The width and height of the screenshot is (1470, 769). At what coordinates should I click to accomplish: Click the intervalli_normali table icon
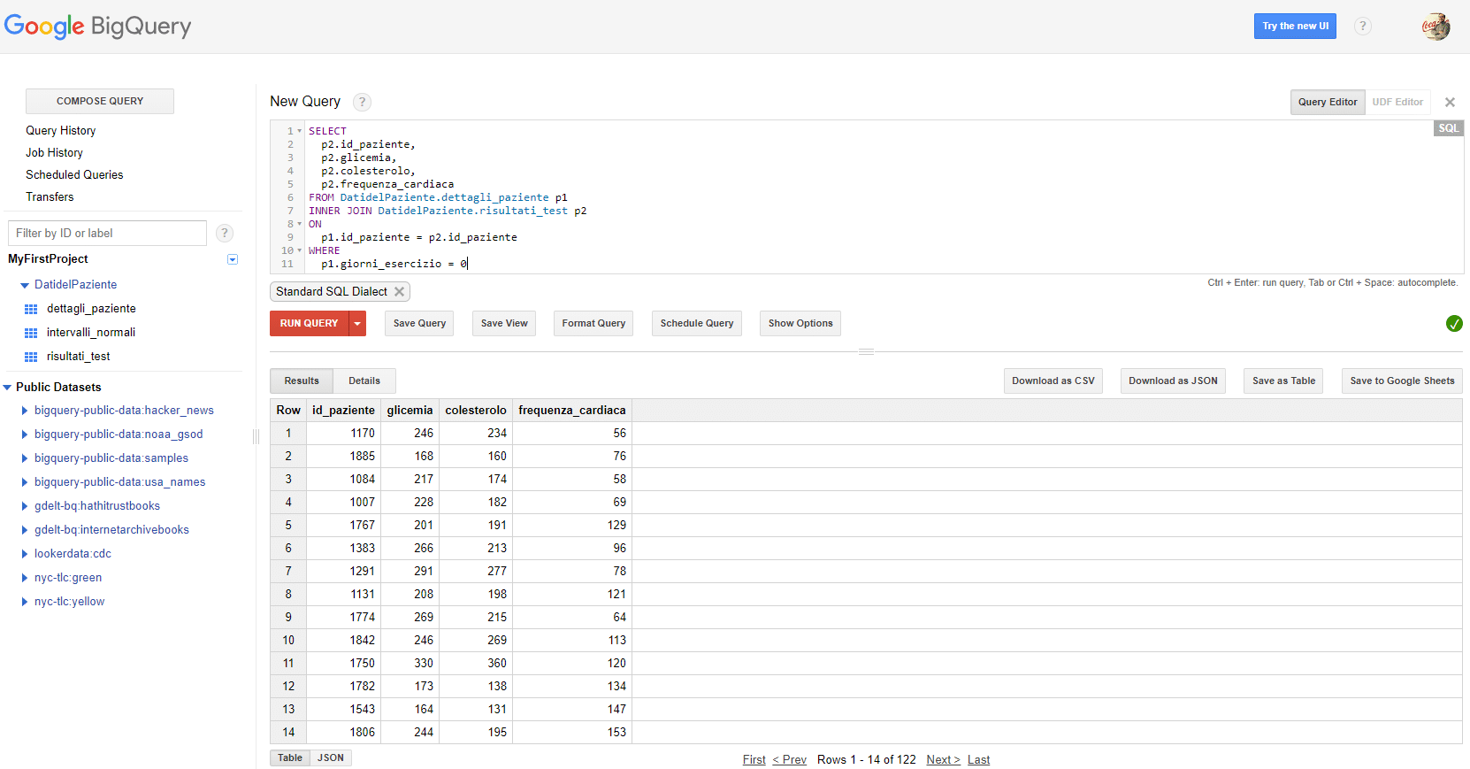(x=31, y=333)
